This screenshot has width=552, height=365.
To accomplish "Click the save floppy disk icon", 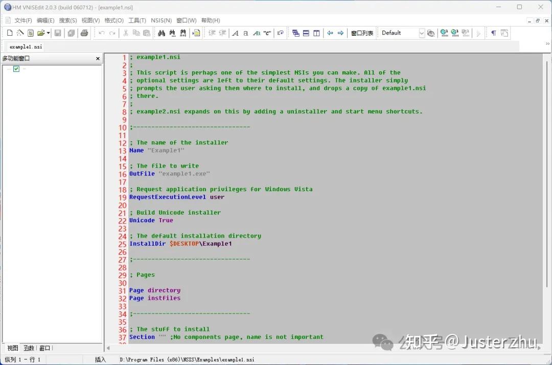I will (x=58, y=33).
